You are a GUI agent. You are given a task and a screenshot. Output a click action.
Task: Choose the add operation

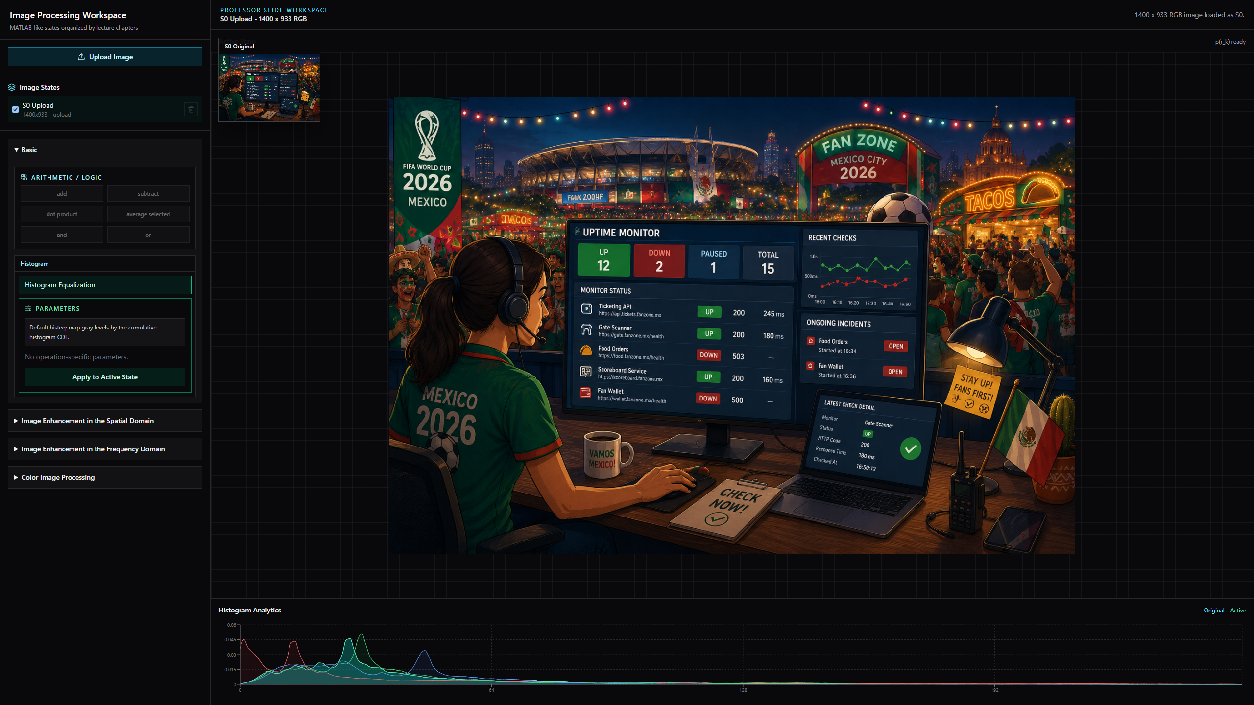62,194
